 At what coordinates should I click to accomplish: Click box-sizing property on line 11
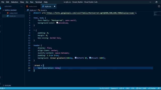(43, 38)
